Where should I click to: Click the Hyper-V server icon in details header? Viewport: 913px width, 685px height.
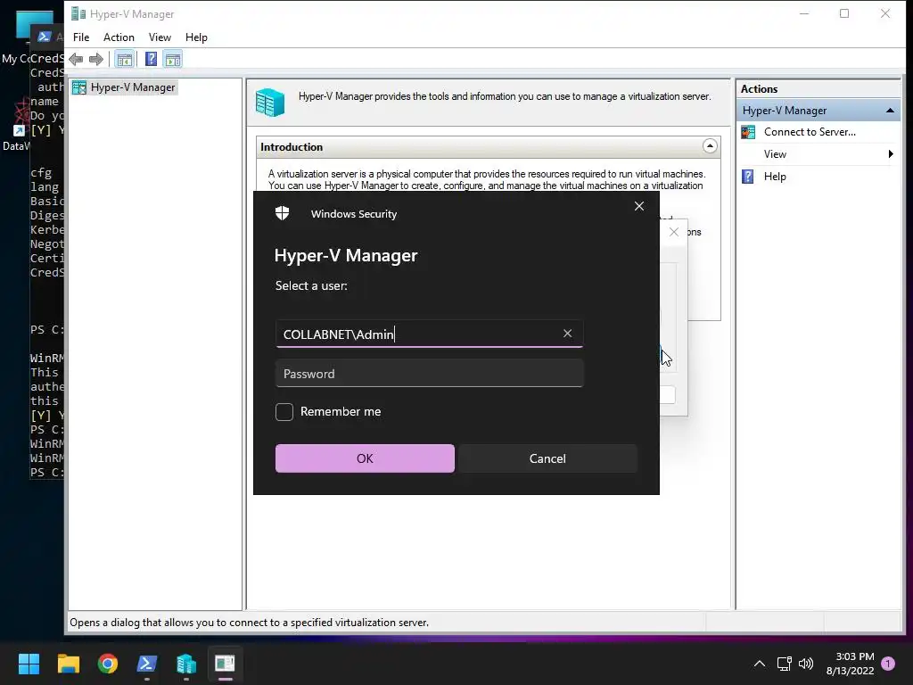pyautogui.click(x=270, y=102)
